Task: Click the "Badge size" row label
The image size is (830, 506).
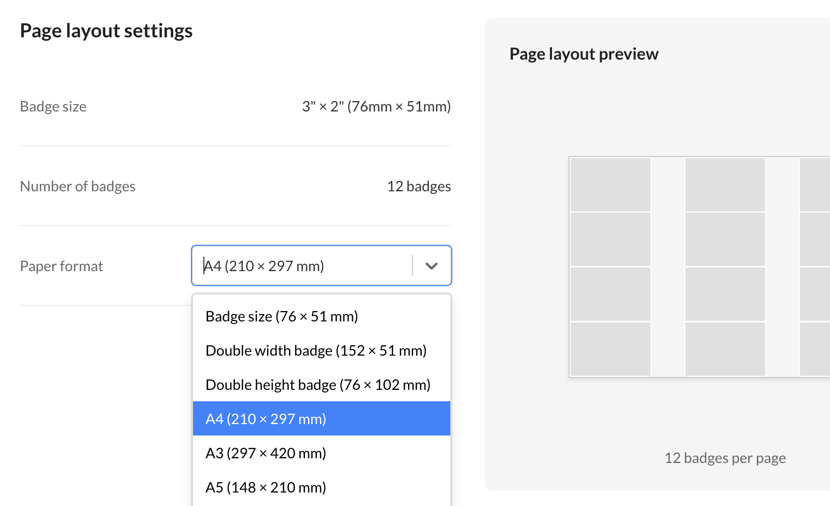Action: pyautogui.click(x=53, y=107)
